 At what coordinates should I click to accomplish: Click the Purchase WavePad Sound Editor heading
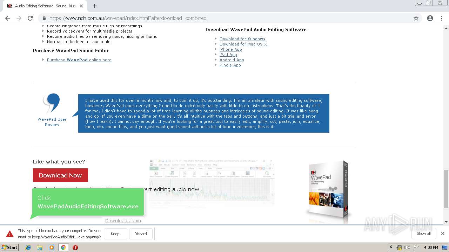coord(71,50)
